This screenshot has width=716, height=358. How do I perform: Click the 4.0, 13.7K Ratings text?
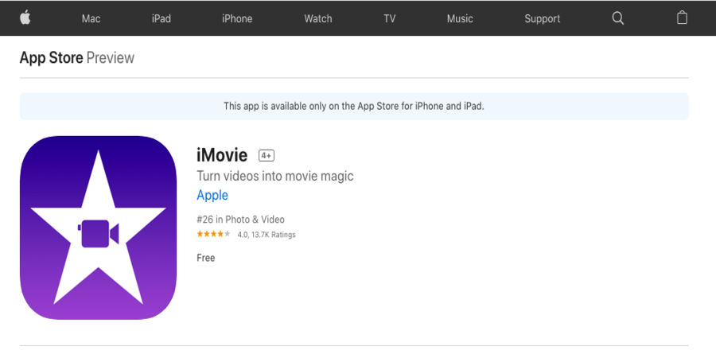click(x=267, y=235)
